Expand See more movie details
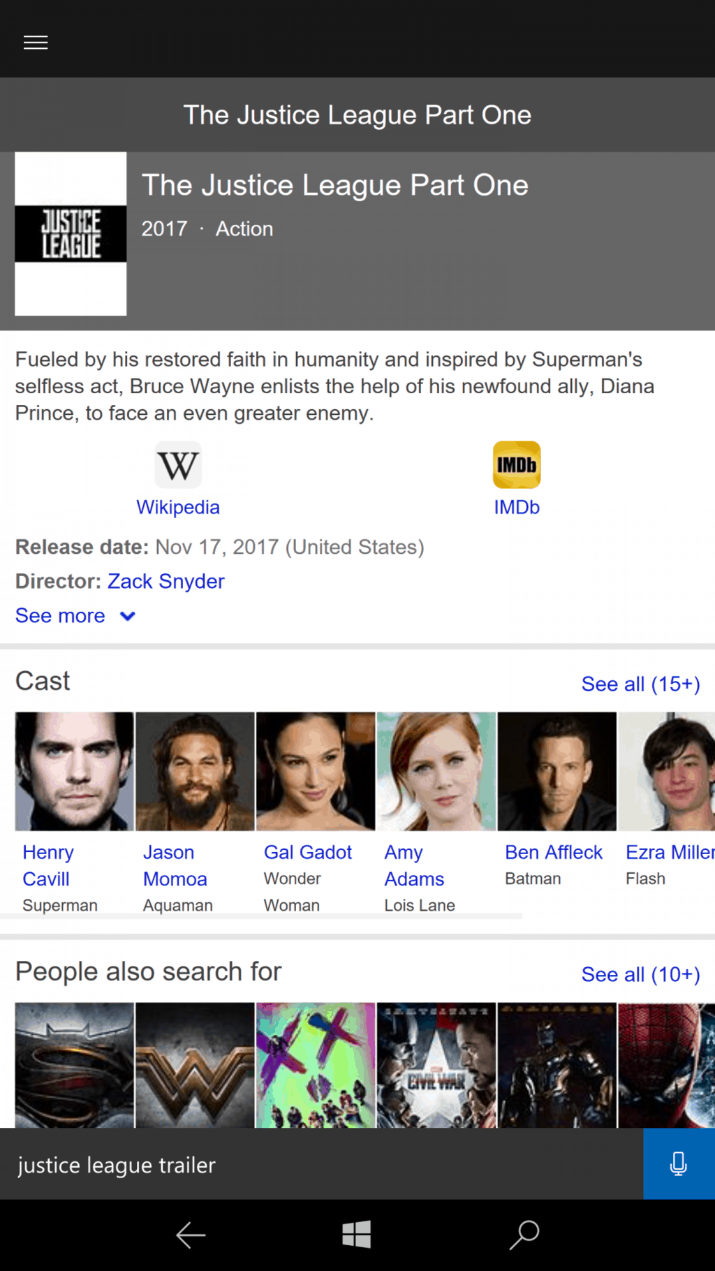The width and height of the screenshot is (715, 1271). [x=75, y=616]
